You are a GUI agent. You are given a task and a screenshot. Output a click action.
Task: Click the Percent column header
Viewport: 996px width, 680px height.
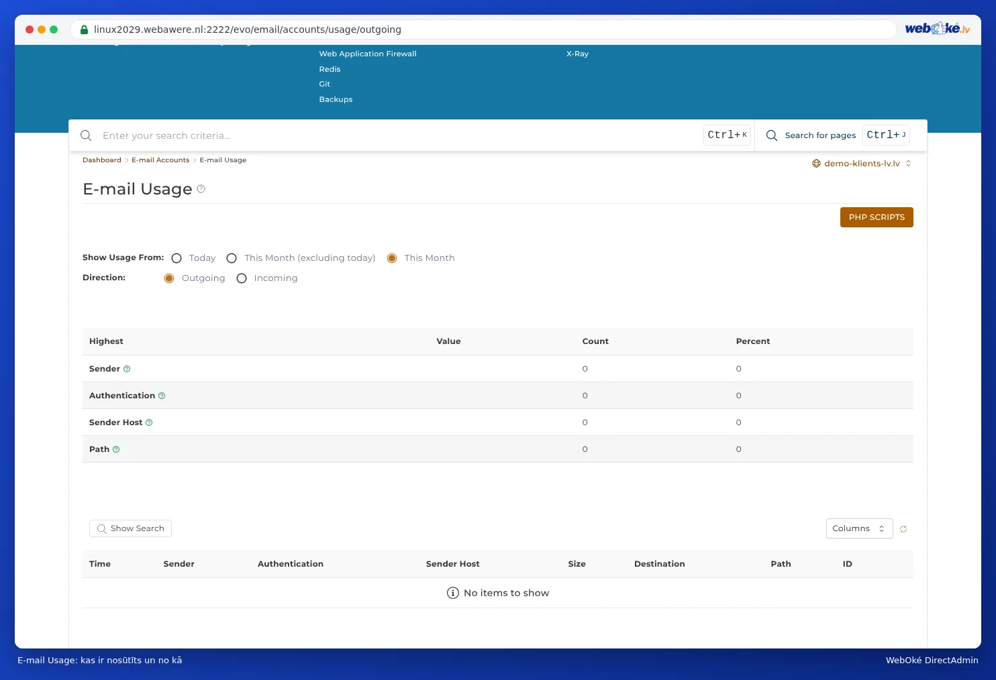(x=752, y=341)
